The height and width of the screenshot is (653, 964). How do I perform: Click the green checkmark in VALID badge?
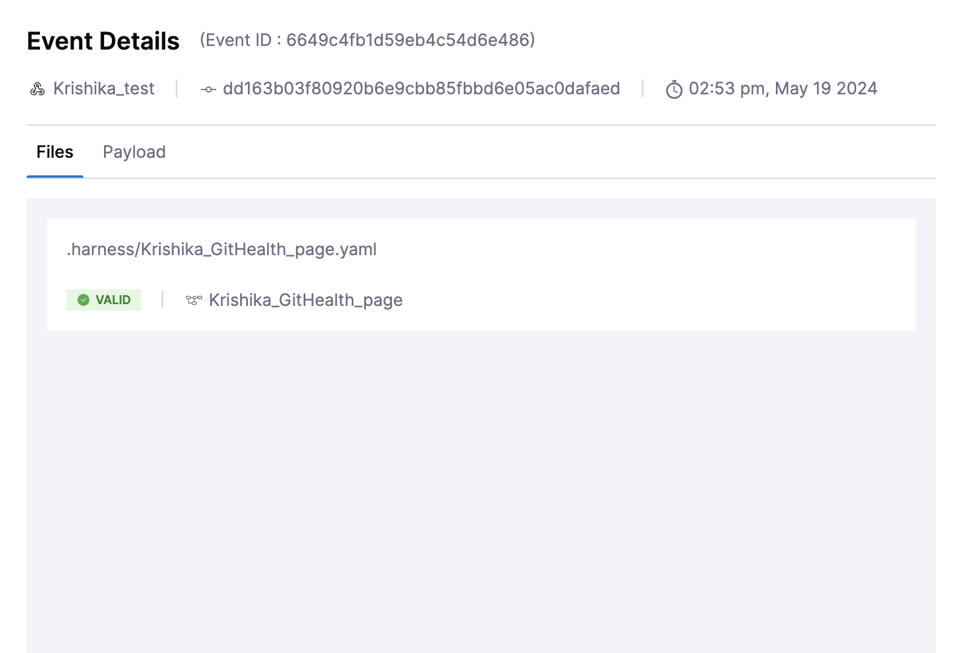(83, 300)
